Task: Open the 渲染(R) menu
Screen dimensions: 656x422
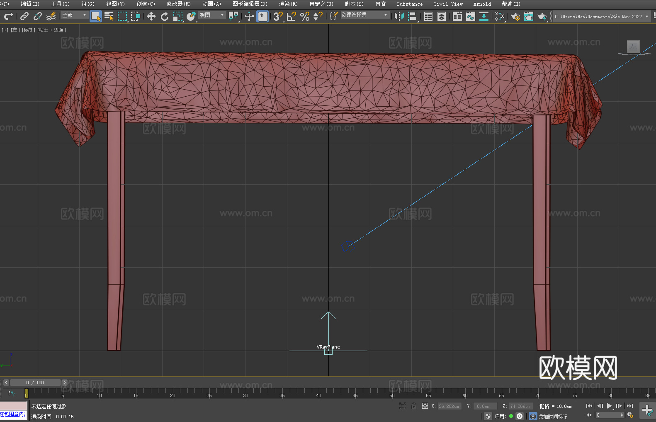Action: pyautogui.click(x=288, y=4)
